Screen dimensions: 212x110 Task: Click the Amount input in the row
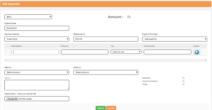pyautogui.click(x=85, y=52)
